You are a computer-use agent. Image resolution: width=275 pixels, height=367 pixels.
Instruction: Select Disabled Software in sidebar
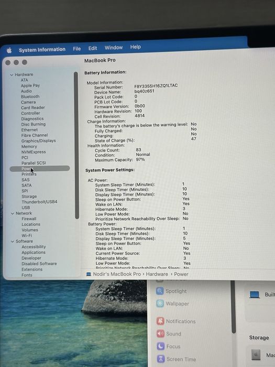click(x=39, y=264)
